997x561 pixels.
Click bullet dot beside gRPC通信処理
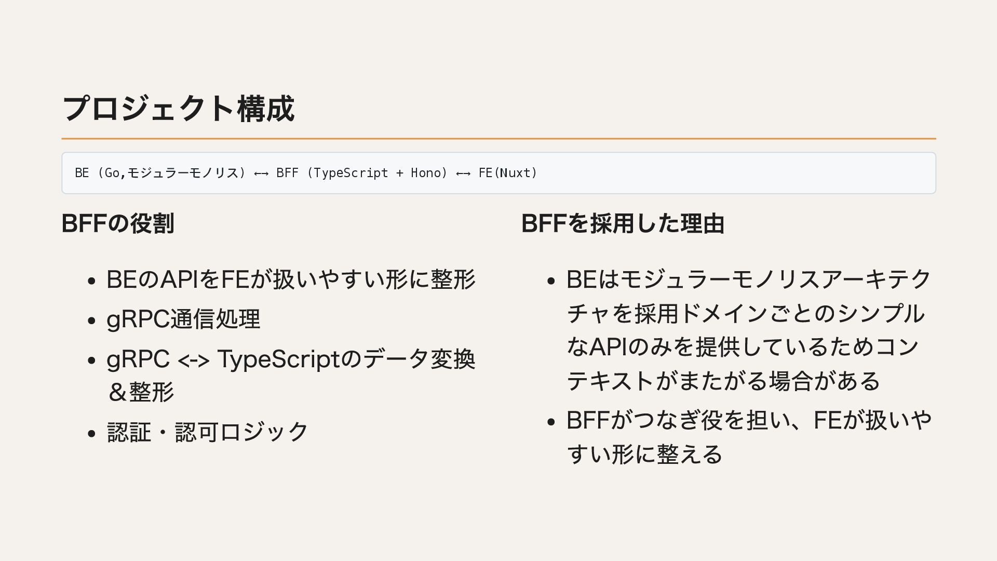click(92, 320)
